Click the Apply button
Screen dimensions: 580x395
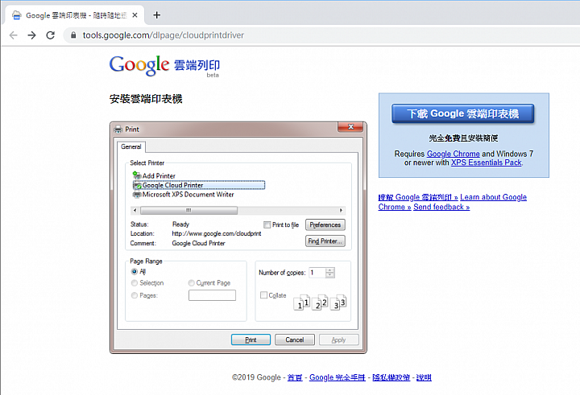[339, 339]
